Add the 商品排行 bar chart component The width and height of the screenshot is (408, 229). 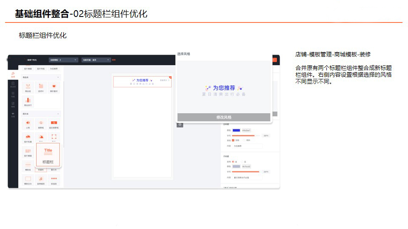coord(28,102)
